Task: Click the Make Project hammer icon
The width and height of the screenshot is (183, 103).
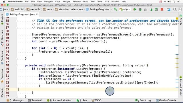Action: tap(116, 9)
